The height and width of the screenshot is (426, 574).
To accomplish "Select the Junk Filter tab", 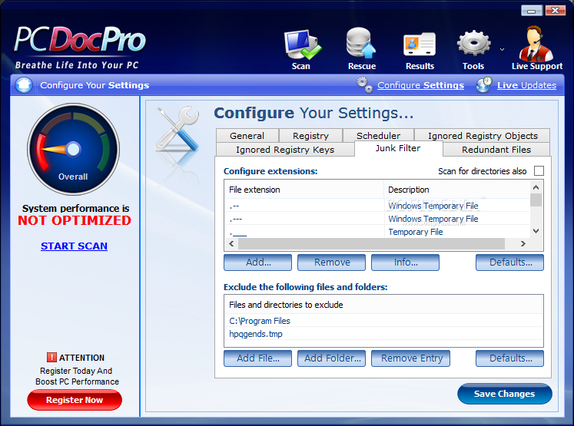I will [398, 148].
